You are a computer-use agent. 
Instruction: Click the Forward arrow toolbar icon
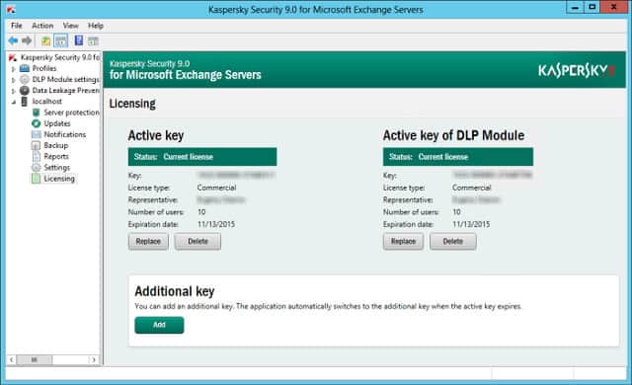point(27,40)
